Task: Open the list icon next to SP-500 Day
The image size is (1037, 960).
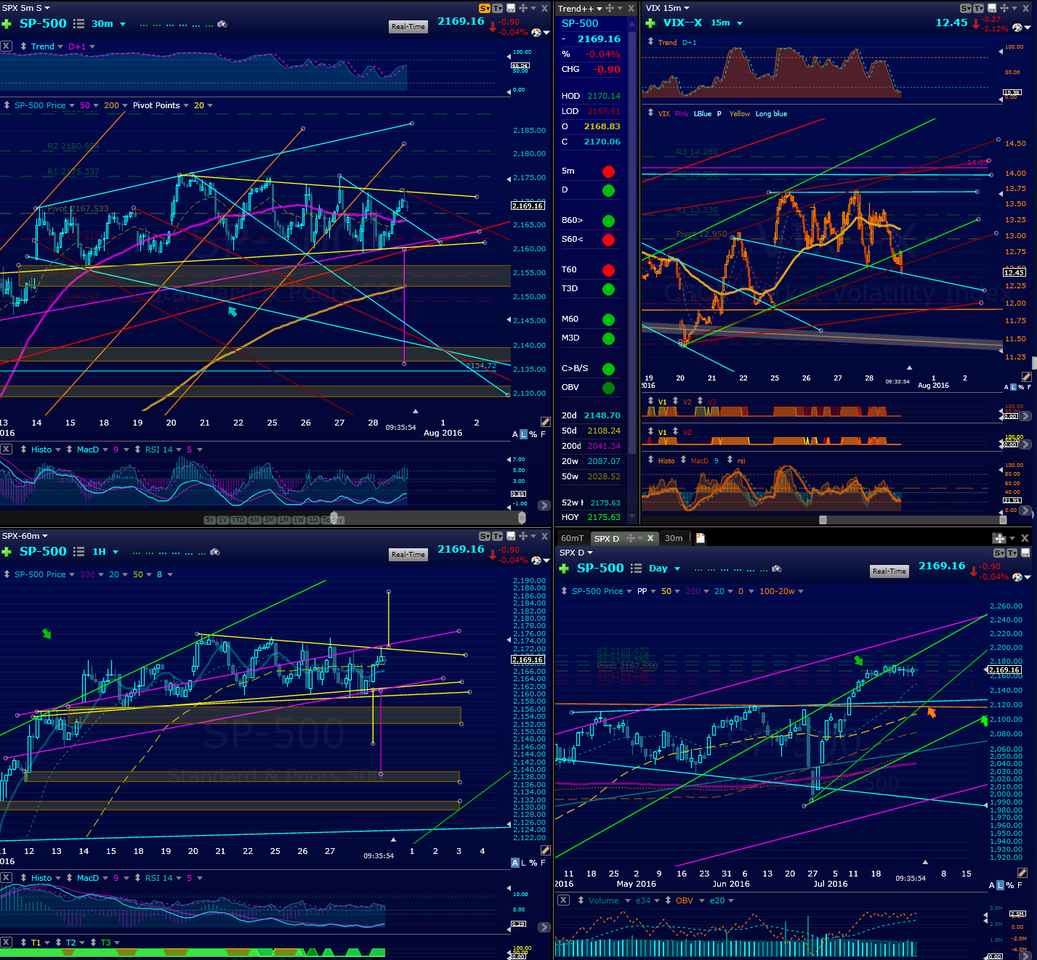Action: (636, 569)
